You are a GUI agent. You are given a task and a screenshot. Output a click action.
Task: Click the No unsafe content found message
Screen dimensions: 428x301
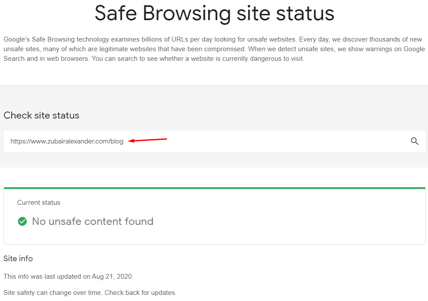[92, 221]
